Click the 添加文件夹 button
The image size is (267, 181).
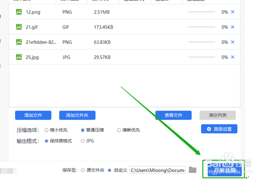coord(77,115)
